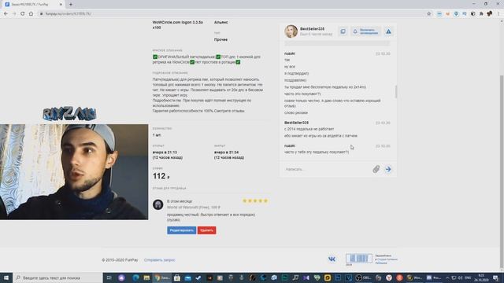
Task: Send the chat message with arrow button
Action: [x=388, y=169]
